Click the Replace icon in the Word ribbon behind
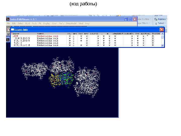181x136 pixels. [156, 19]
